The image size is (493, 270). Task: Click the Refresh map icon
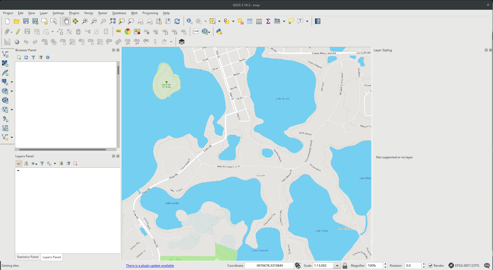[x=177, y=21]
